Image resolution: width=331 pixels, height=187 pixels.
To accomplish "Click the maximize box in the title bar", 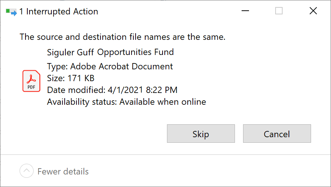I will click(x=279, y=11).
